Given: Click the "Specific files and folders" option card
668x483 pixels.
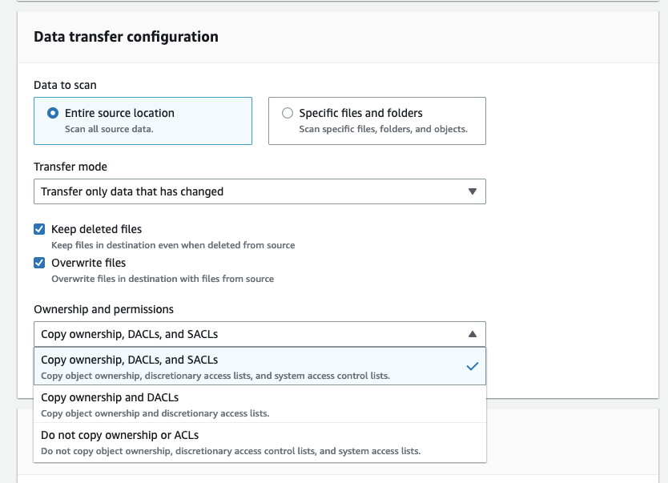Looking at the screenshot, I should click(x=376, y=120).
